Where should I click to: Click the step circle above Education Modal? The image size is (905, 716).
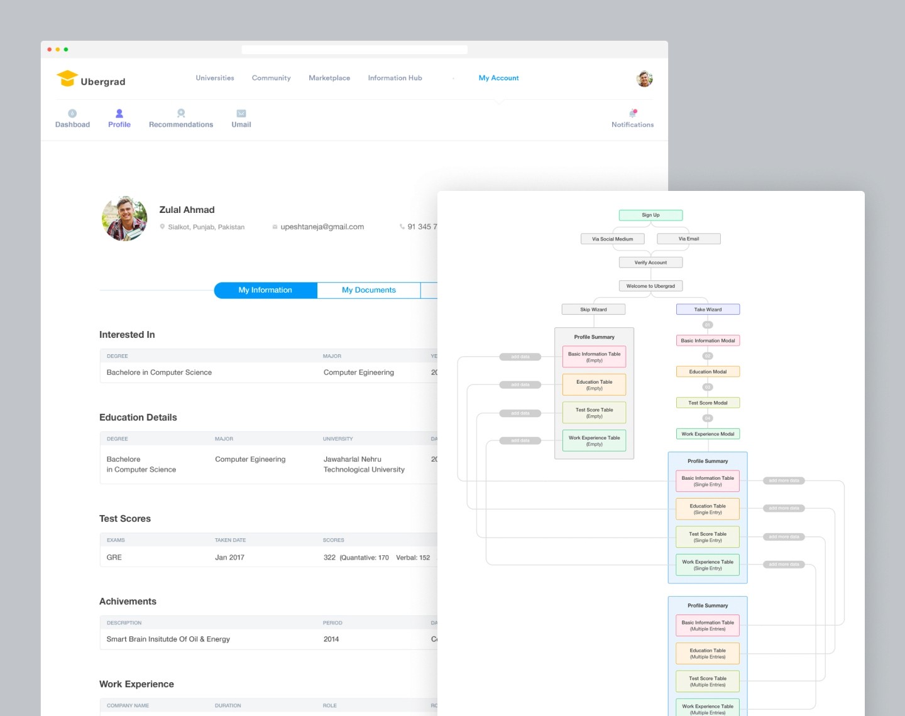708,356
